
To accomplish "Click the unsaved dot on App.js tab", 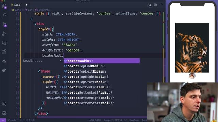I will (x=27, y=5).
